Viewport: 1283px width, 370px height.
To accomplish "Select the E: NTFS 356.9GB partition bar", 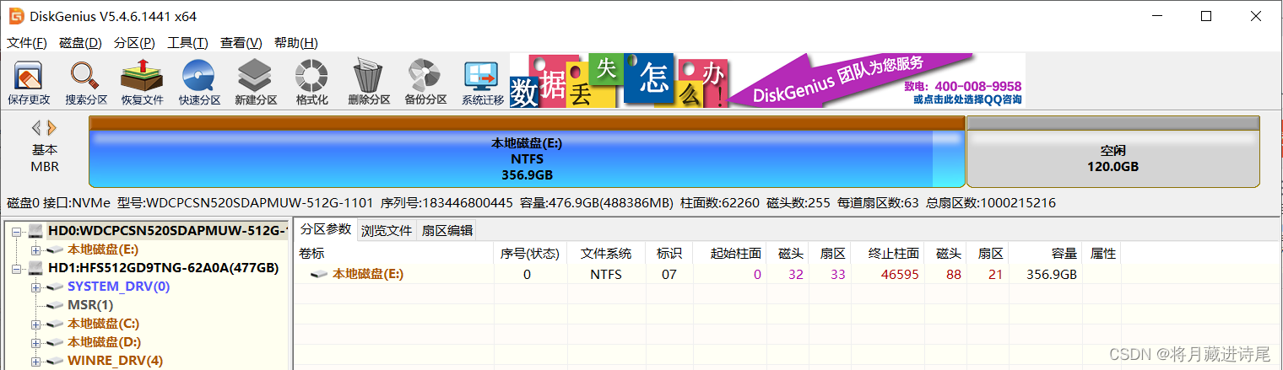I will pos(527,152).
